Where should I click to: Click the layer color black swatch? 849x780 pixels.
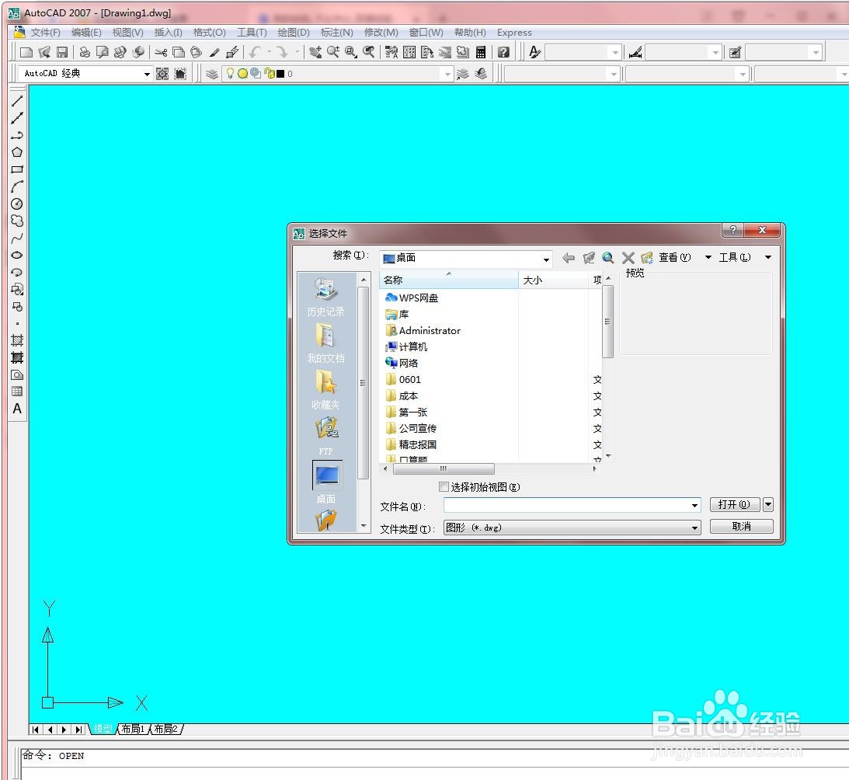(280, 74)
